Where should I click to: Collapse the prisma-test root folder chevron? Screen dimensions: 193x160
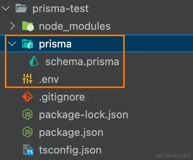pyautogui.click(x=6, y=8)
